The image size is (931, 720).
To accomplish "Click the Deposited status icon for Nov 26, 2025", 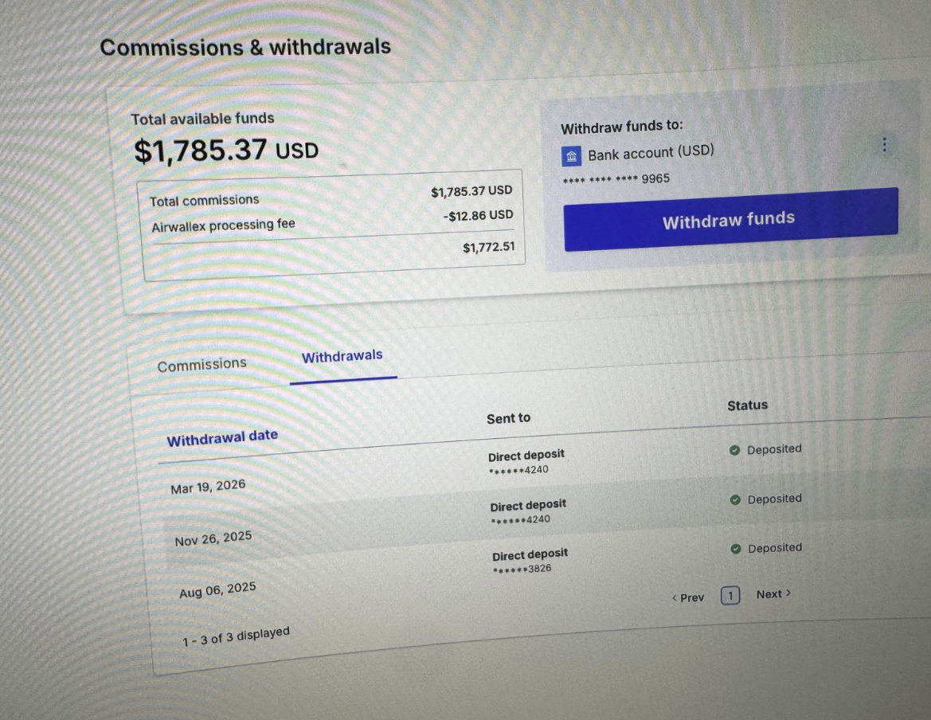I will click(735, 499).
